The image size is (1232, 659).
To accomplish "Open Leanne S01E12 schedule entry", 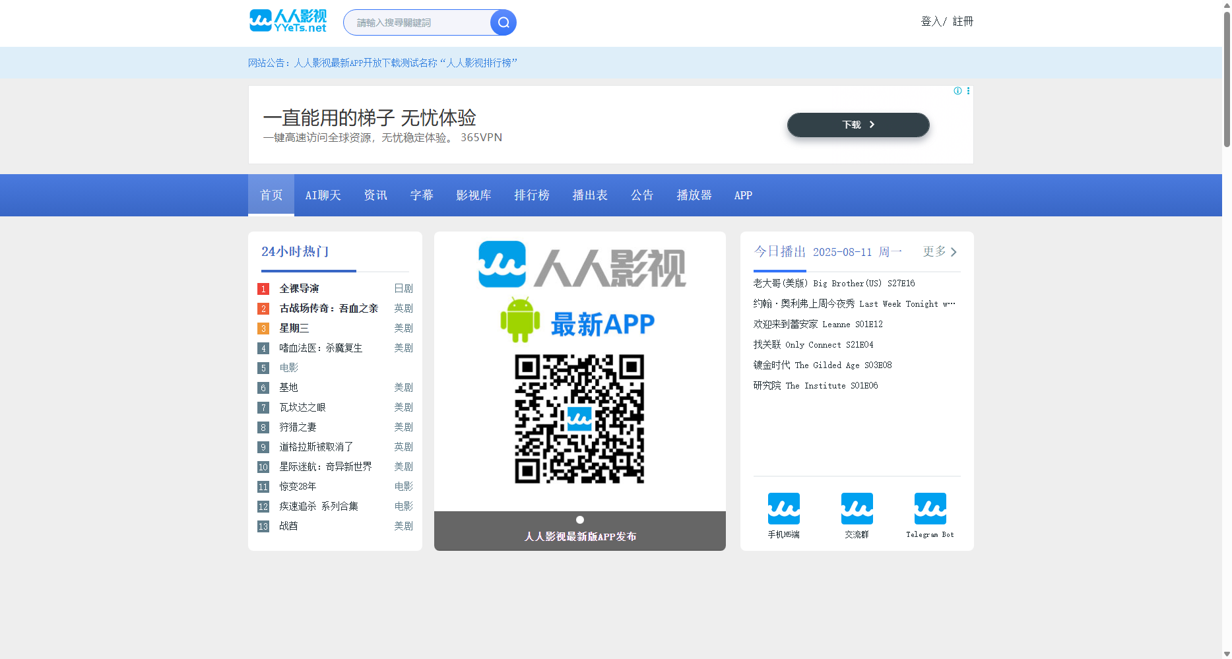I will pos(818,324).
